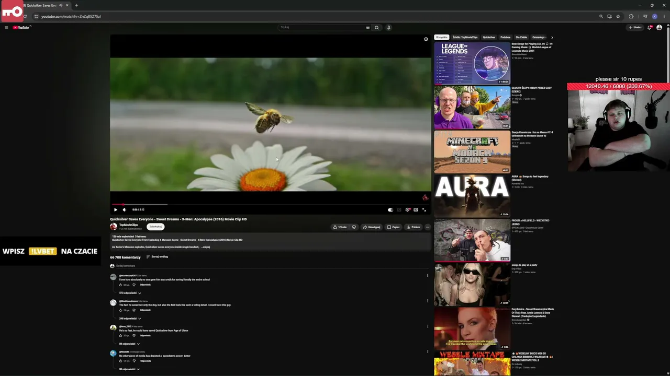Toggle the player autoplay switch
The height and width of the screenshot is (376, 670).
pos(390,209)
